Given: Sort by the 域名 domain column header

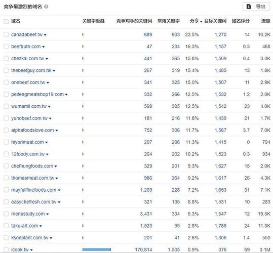Looking at the screenshot, I should (16, 21).
